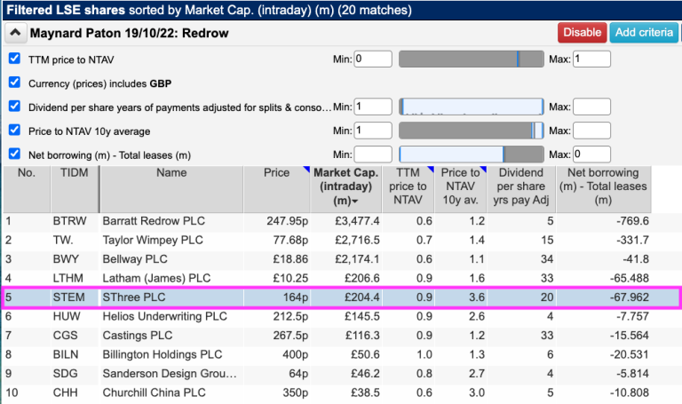
Task: Click the 247.95p price cell
Action: click(x=287, y=221)
